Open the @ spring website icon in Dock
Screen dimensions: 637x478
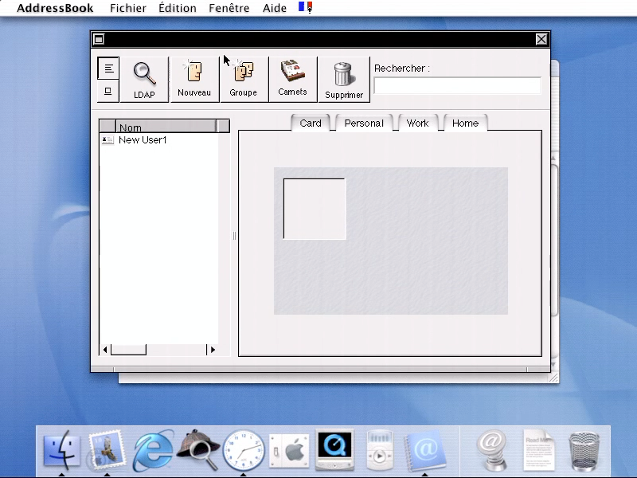(492, 451)
